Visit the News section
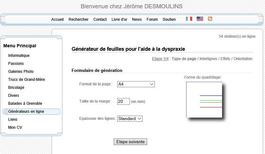Screen dimensions: 265x154 (x=137, y=19)
